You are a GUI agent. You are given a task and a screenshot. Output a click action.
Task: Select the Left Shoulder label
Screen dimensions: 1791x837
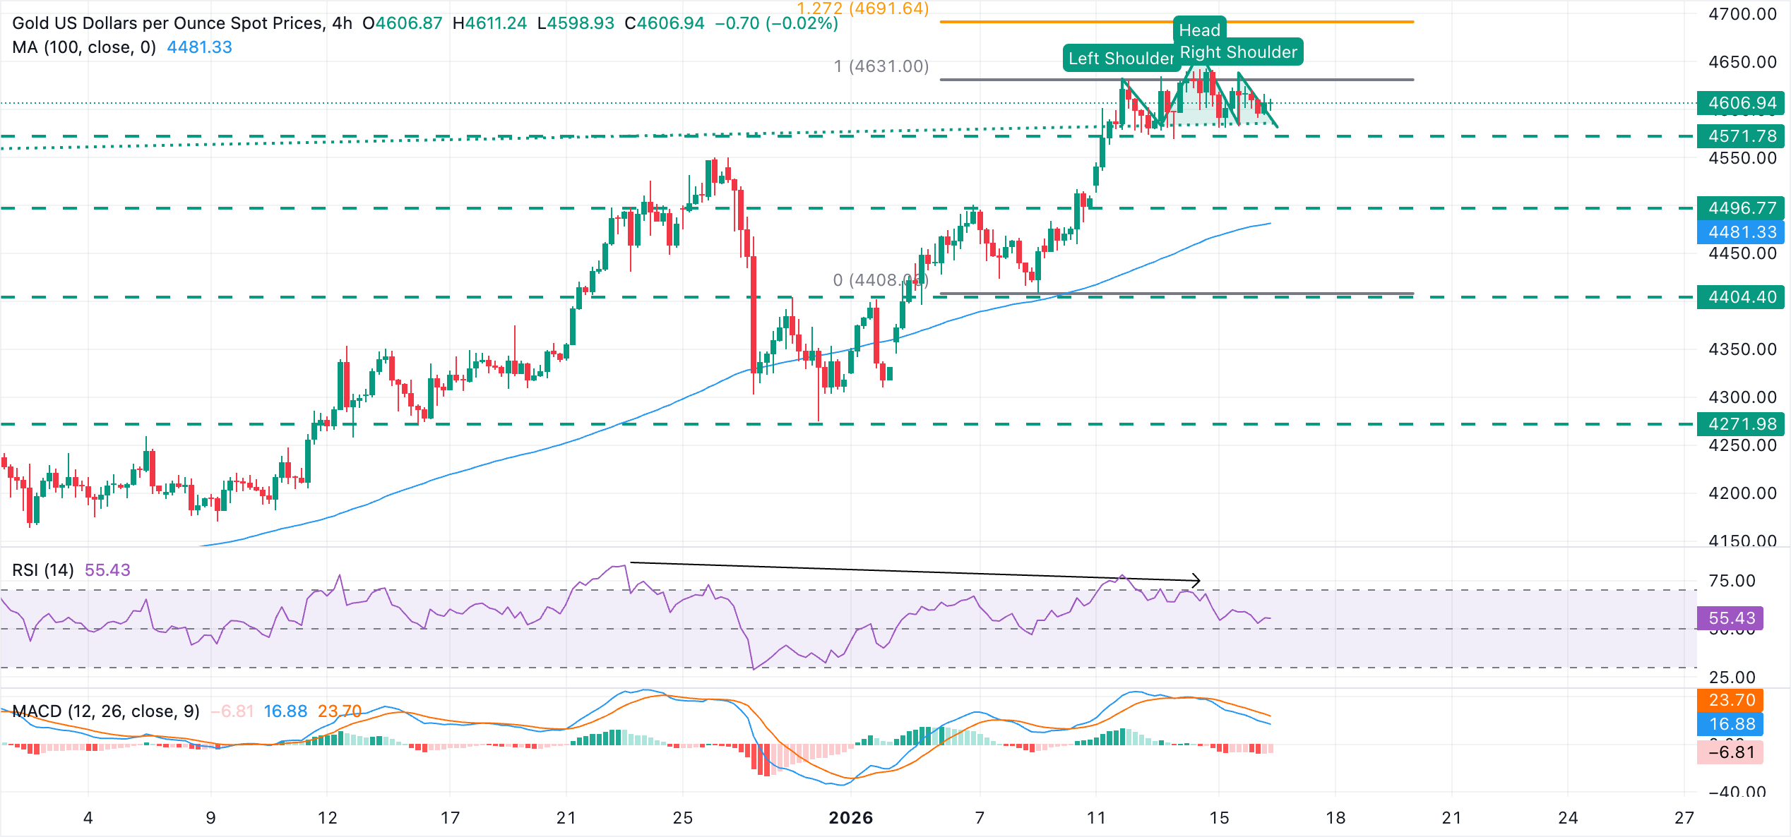tap(1119, 59)
